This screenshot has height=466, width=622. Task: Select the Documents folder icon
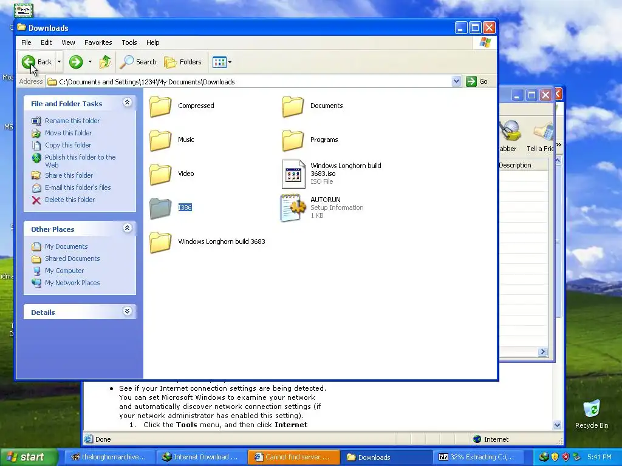(x=293, y=106)
